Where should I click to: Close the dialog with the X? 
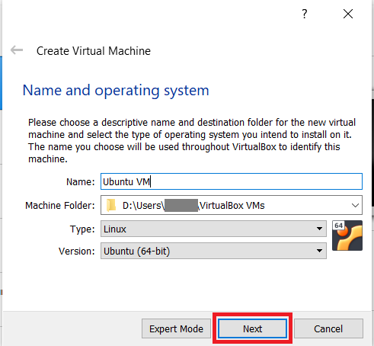pyautogui.click(x=348, y=14)
